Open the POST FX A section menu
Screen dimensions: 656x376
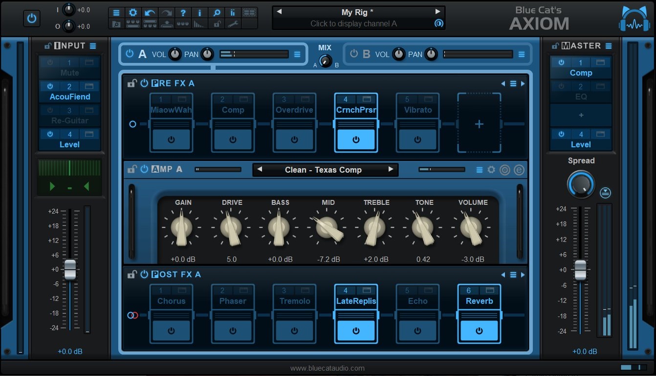click(x=513, y=275)
